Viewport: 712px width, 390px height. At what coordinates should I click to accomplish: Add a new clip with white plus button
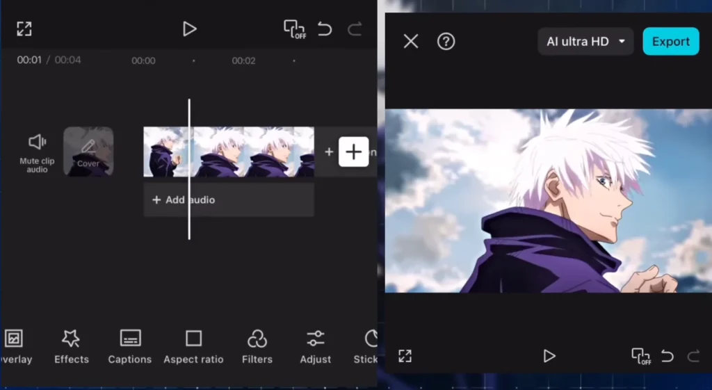(354, 152)
